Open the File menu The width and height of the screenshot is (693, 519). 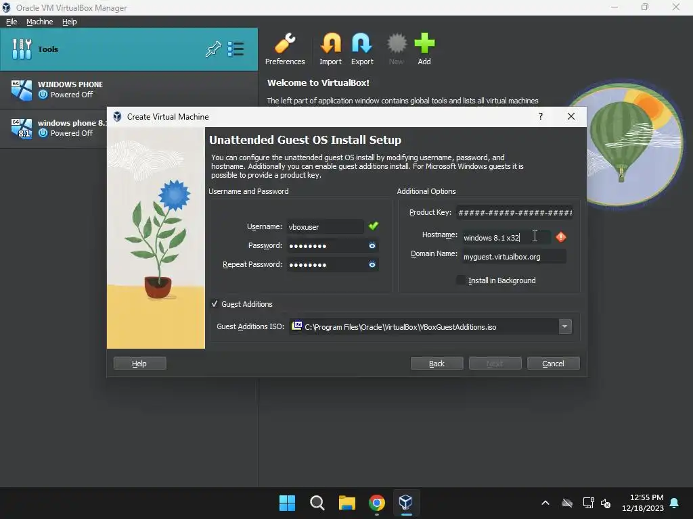[12, 22]
